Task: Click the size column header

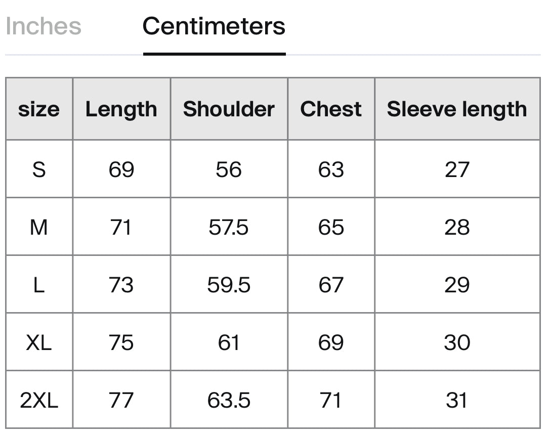Action: coord(39,109)
